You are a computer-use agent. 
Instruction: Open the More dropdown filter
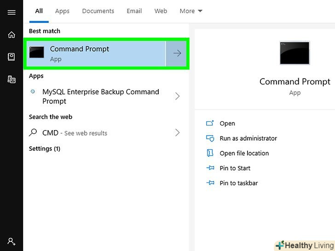click(191, 11)
